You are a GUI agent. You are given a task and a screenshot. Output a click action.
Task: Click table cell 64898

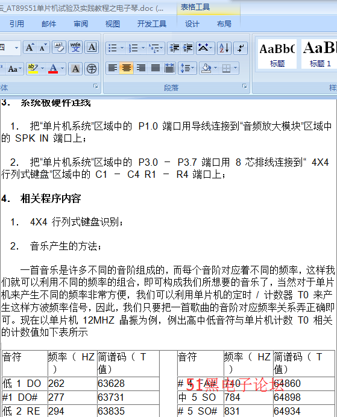coord(304,397)
